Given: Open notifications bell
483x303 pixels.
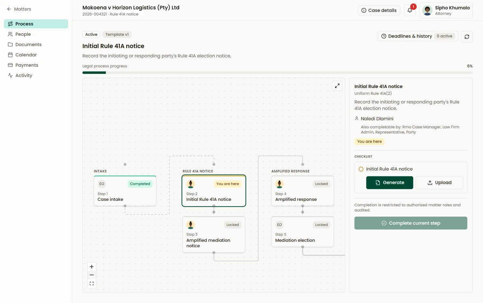Looking at the screenshot, I should [410, 10].
